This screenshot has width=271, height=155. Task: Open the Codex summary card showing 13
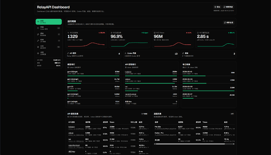pyautogui.click(x=151, y=54)
